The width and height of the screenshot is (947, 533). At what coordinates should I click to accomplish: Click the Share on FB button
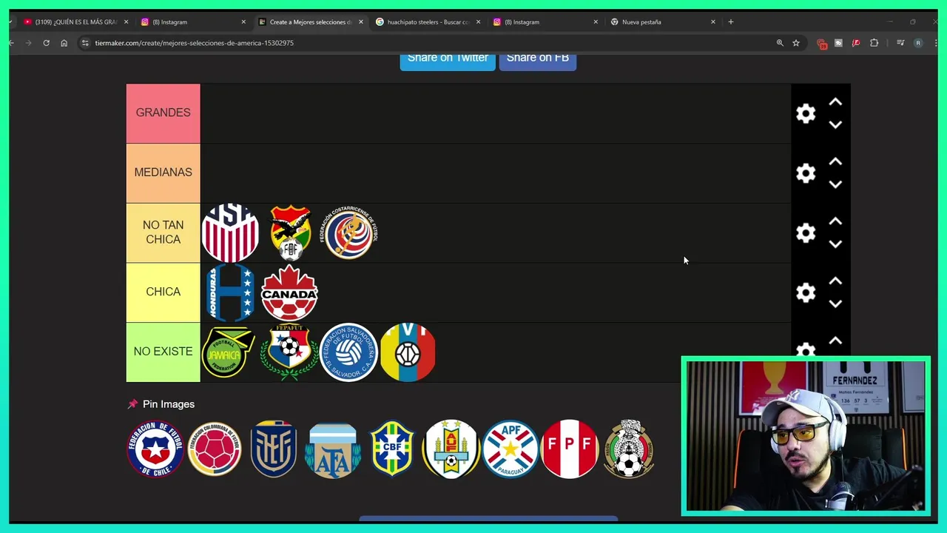(538, 59)
